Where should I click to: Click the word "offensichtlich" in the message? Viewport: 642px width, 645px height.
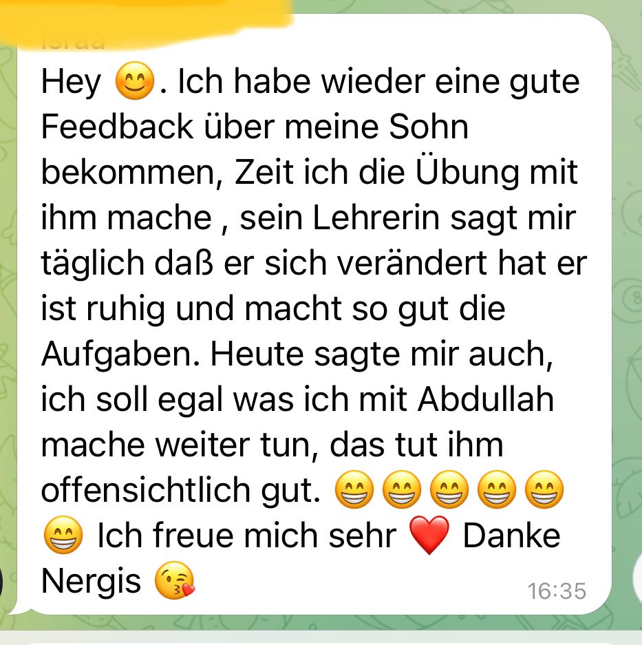(x=146, y=490)
